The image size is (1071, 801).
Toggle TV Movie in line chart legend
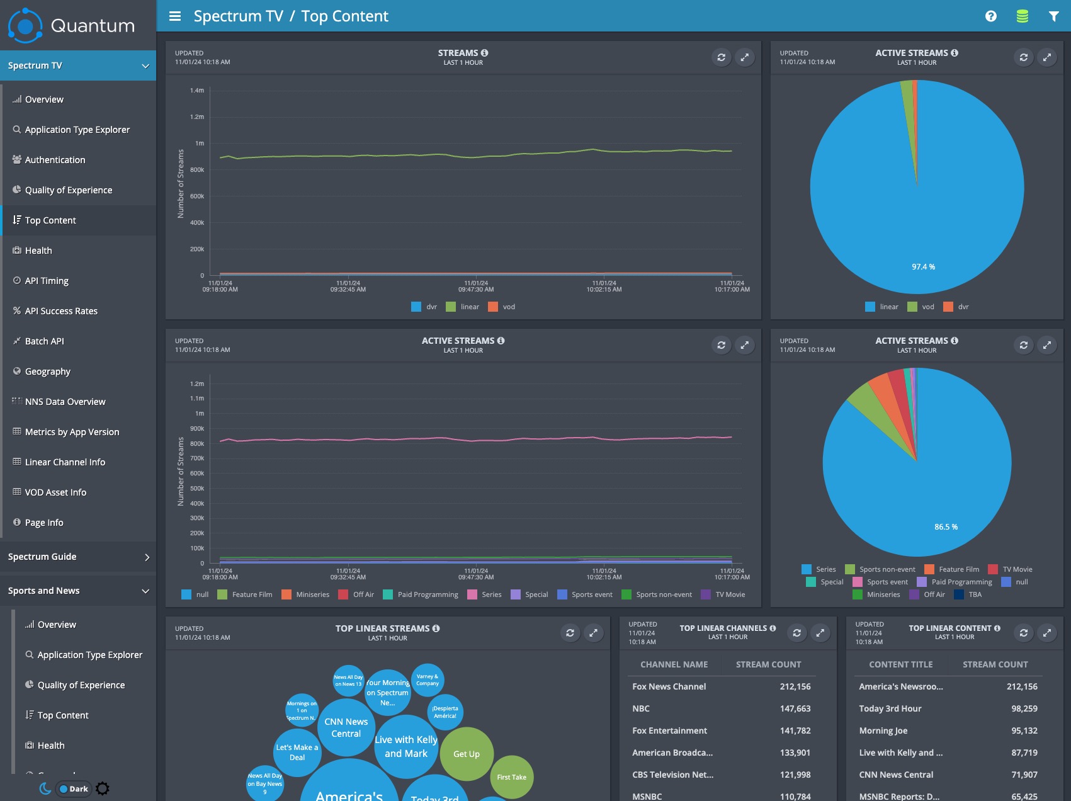[x=723, y=594]
